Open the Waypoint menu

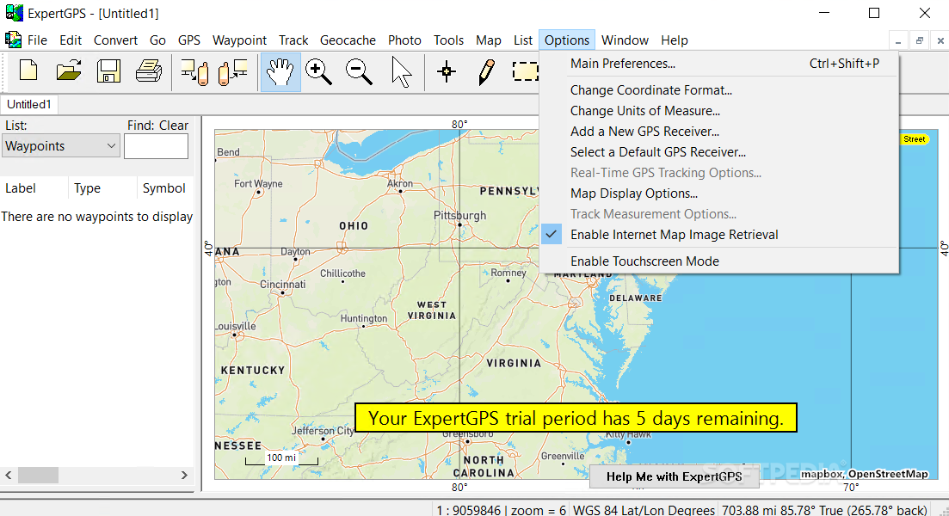point(239,40)
